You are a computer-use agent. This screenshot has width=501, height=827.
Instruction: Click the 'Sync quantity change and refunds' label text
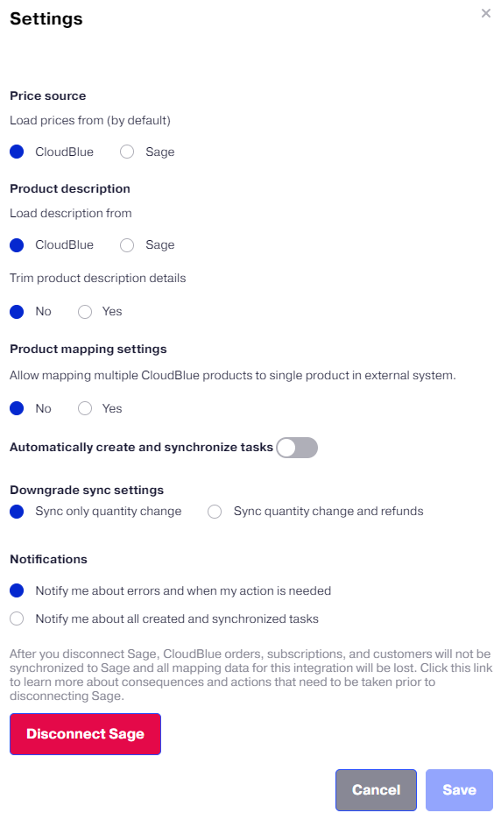pyautogui.click(x=328, y=511)
